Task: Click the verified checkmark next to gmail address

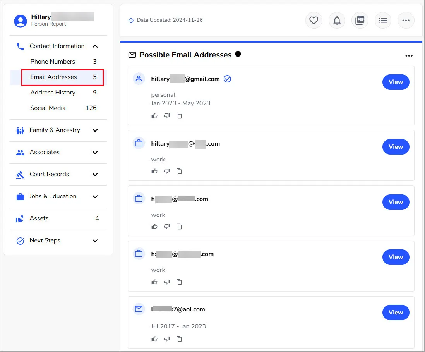Action: (227, 79)
